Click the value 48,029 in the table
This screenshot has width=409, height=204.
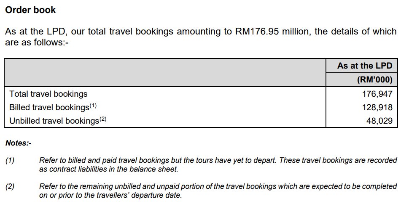click(x=380, y=121)
